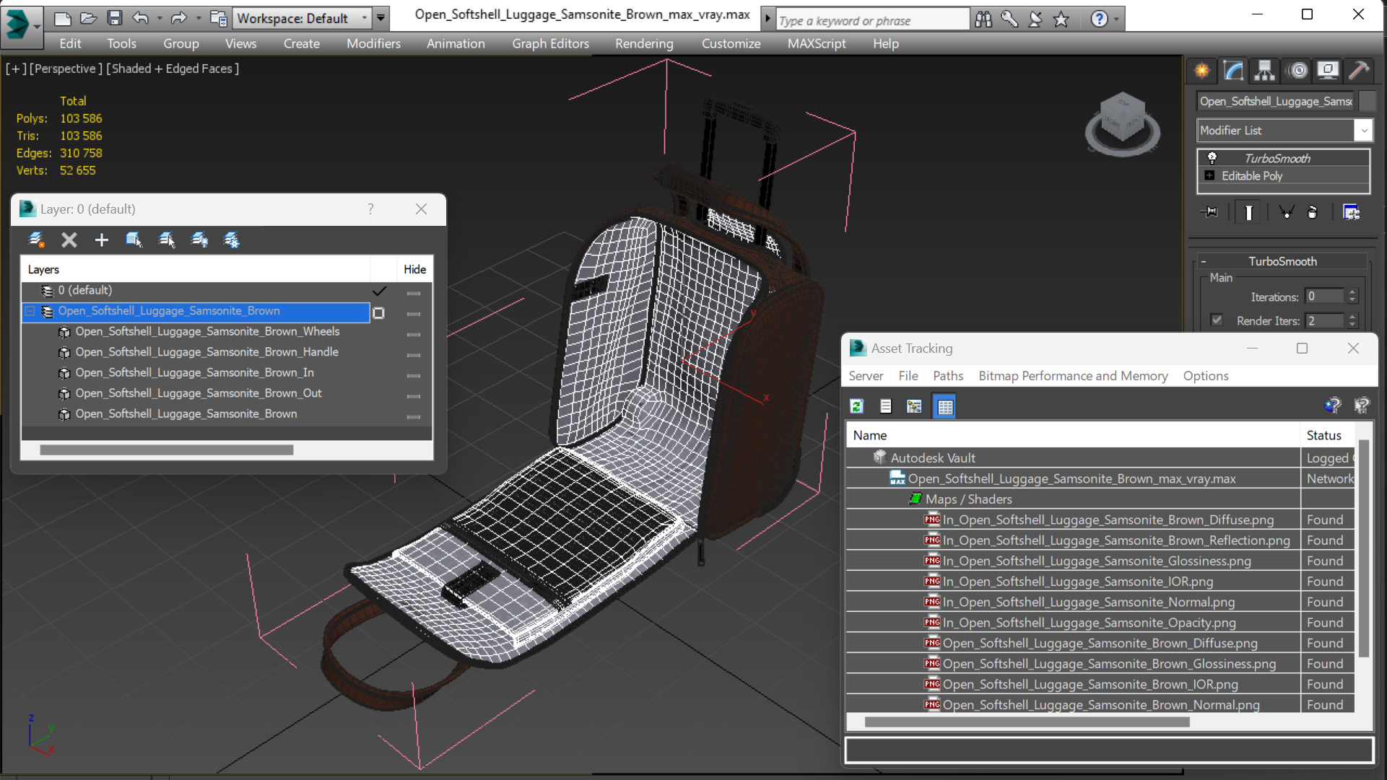Viewport: 1387px width, 780px height.
Task: Open Paths menu in Asset Tracking
Action: [x=947, y=376]
